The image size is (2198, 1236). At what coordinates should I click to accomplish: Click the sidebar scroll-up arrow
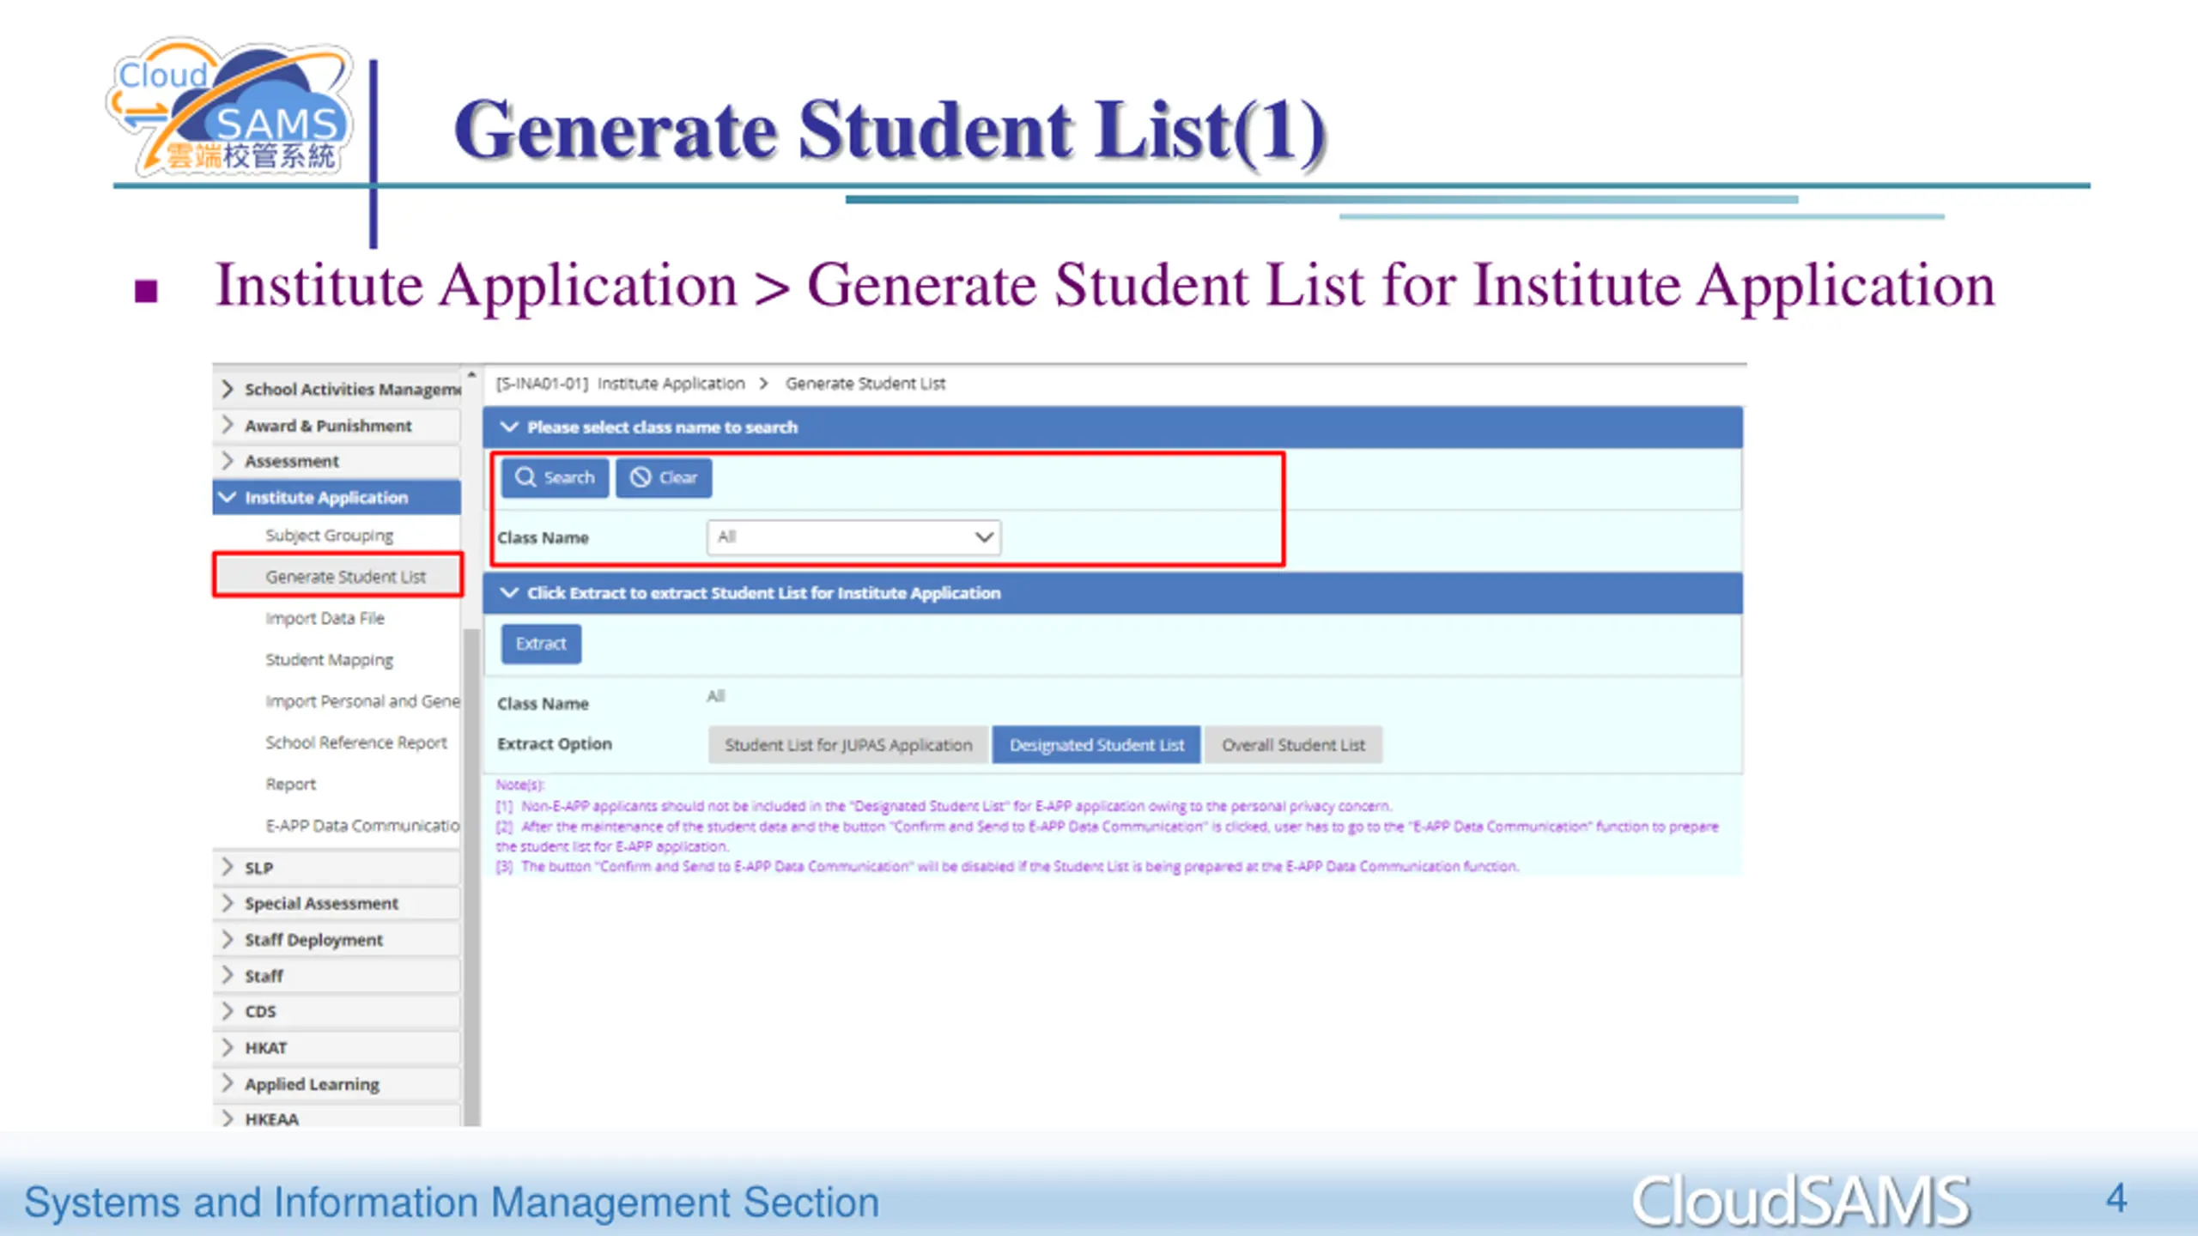click(471, 375)
